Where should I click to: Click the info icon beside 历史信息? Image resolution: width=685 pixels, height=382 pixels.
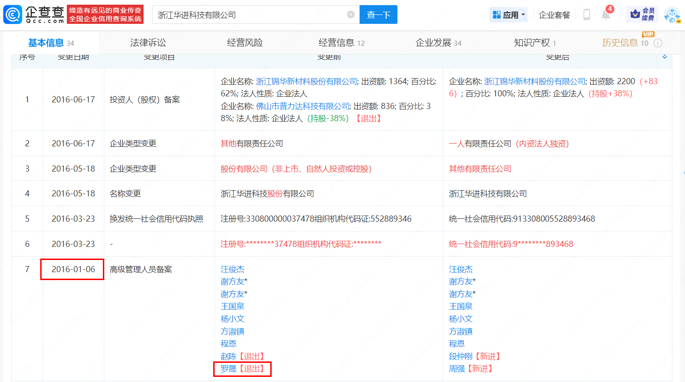[x=657, y=43]
